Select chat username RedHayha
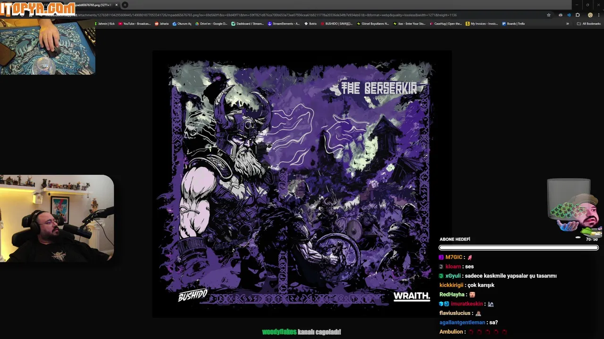The image size is (604, 339). (x=452, y=294)
